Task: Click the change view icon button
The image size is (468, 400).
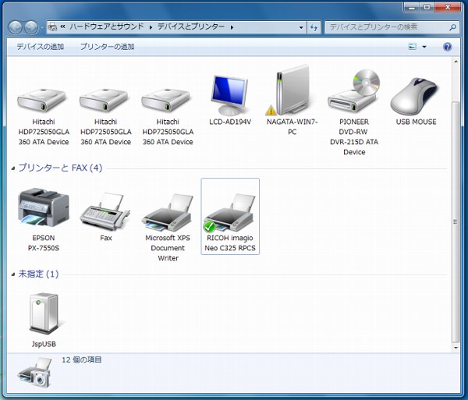Action: coord(412,47)
